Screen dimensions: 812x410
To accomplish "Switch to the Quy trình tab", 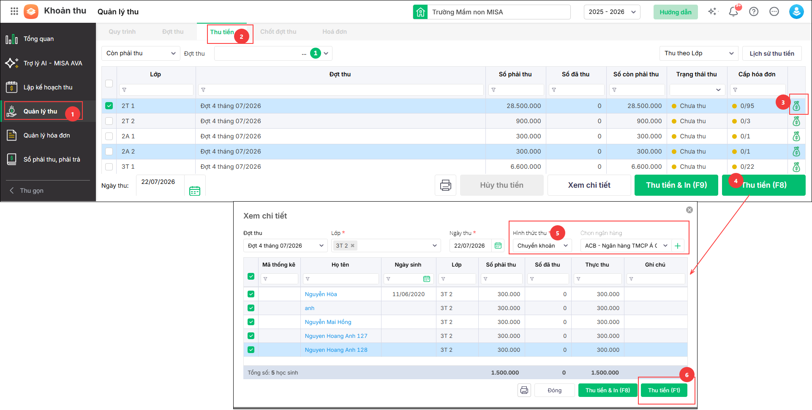I will pyautogui.click(x=122, y=32).
